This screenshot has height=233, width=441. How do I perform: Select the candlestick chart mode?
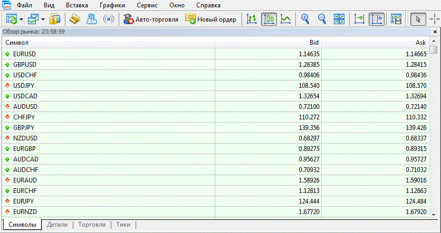pos(269,19)
